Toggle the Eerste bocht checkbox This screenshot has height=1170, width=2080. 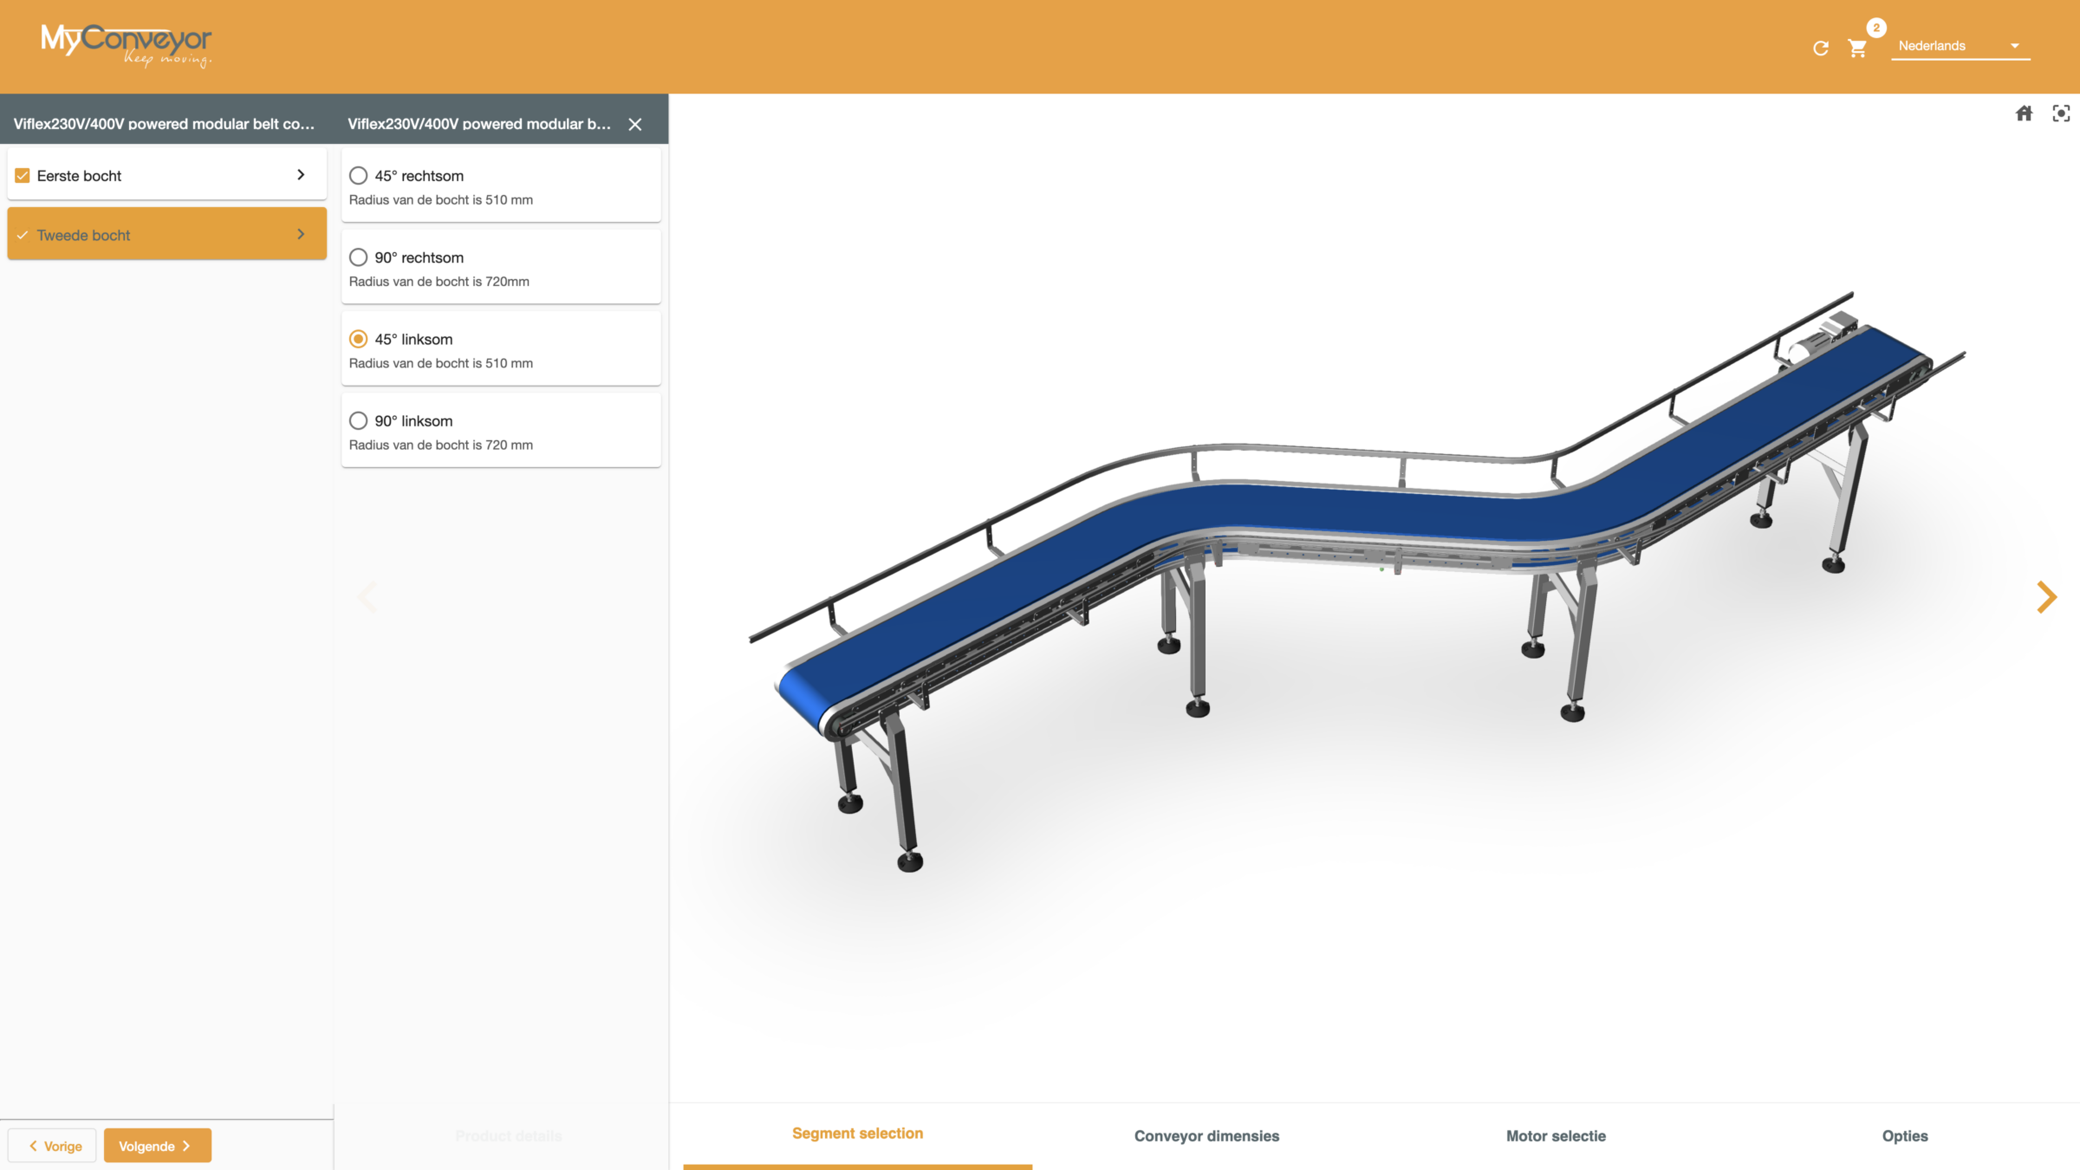(x=23, y=176)
